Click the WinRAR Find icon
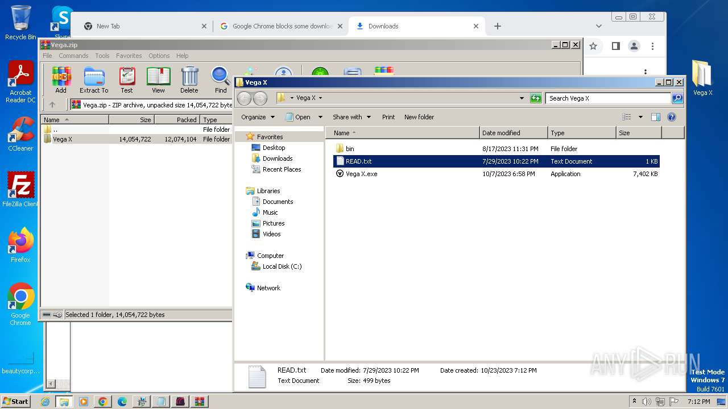The width and height of the screenshot is (728, 409). (221, 80)
